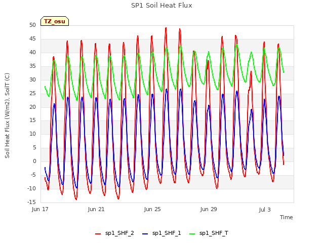
Task: Click the TZ_osu annotation label
Action: pos(55,21)
